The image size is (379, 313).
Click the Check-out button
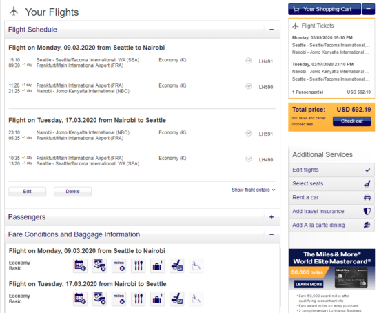[x=351, y=121]
